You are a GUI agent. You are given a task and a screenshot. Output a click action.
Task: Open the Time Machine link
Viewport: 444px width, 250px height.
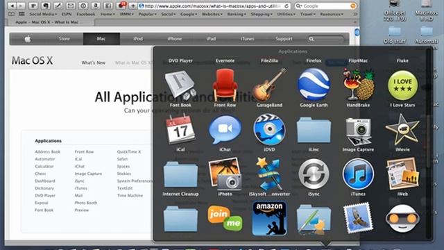coord(130,196)
